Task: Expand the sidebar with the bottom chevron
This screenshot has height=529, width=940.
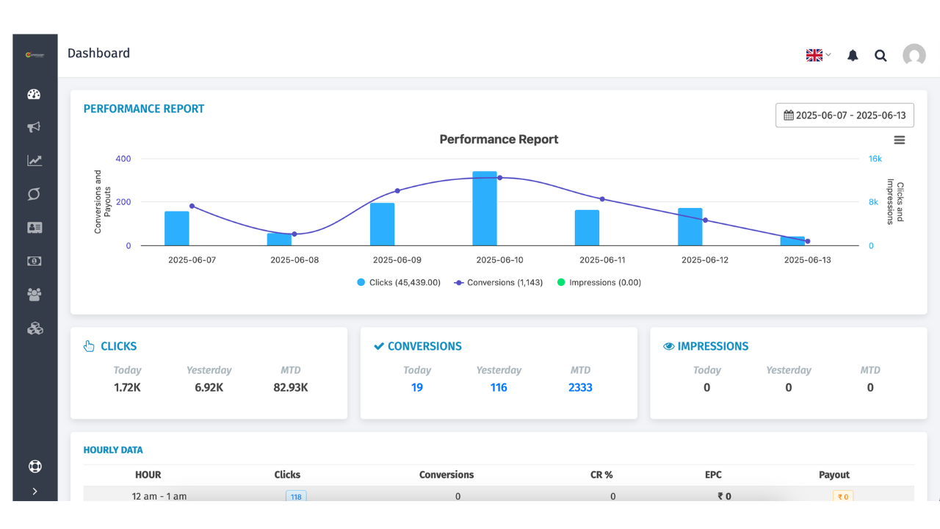Action: coord(35,492)
